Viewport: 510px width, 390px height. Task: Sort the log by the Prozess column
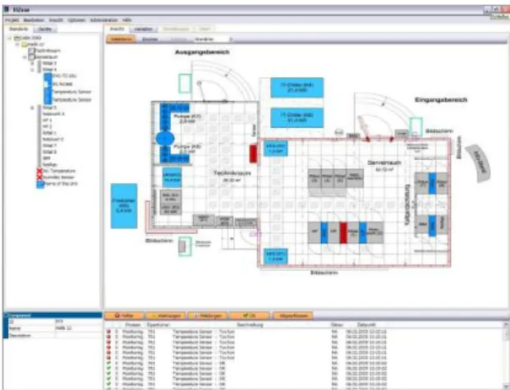coord(133,324)
